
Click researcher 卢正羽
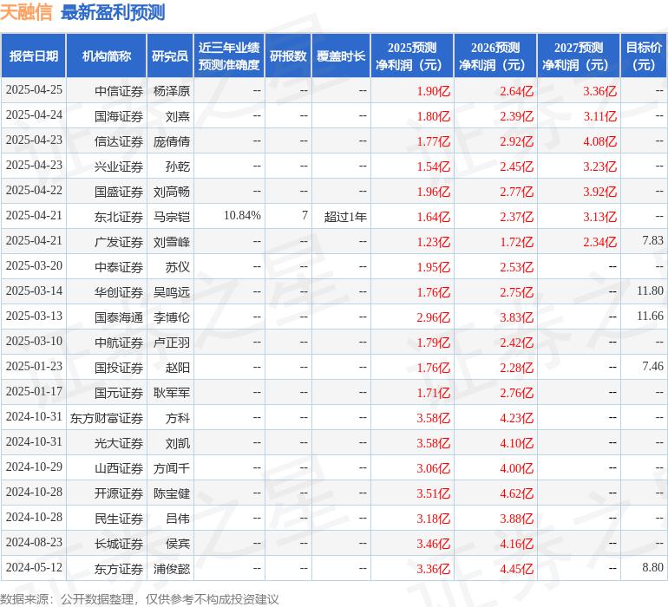coord(171,343)
